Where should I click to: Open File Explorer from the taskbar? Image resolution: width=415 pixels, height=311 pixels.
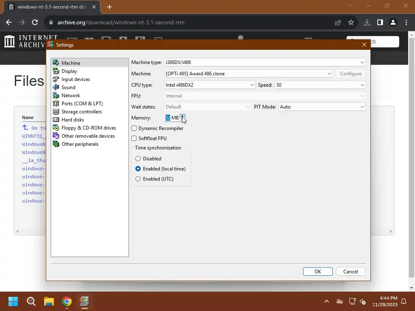(49, 301)
